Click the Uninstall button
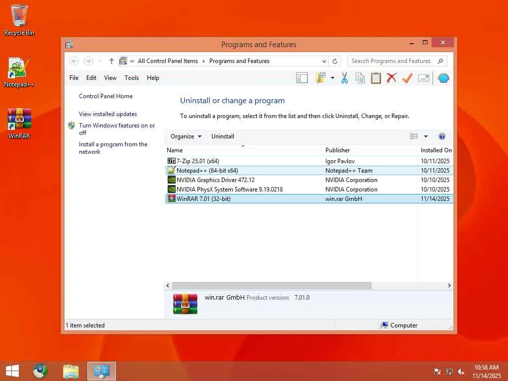Viewport: 508px width, 381px height. pyautogui.click(x=223, y=136)
